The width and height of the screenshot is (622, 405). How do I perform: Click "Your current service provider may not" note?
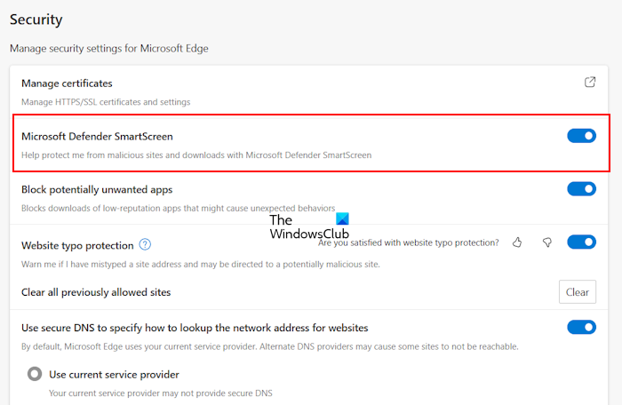tap(161, 393)
